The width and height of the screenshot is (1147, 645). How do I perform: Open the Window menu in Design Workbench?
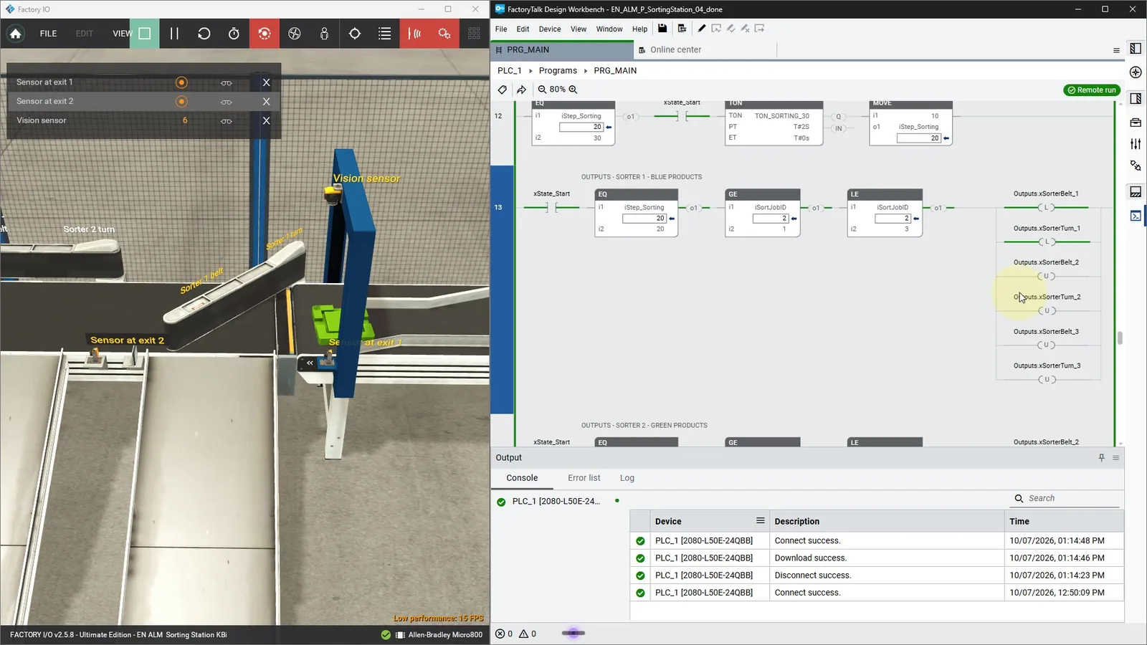point(609,29)
